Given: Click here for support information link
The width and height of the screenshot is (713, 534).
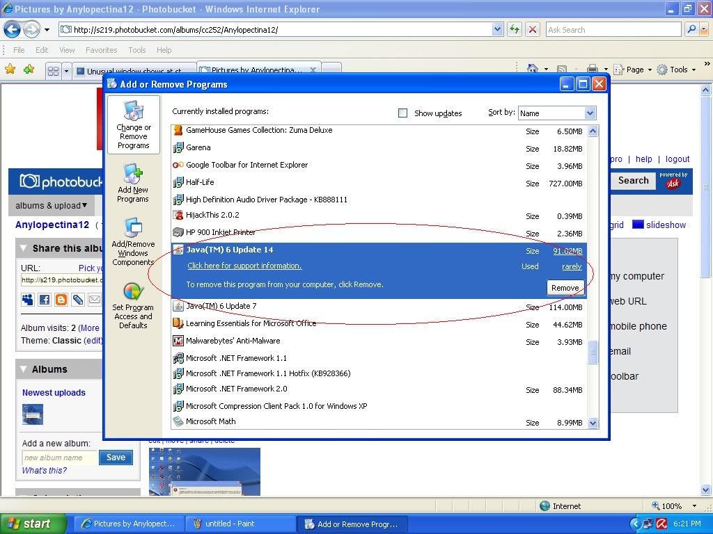Looking at the screenshot, I should (x=244, y=266).
